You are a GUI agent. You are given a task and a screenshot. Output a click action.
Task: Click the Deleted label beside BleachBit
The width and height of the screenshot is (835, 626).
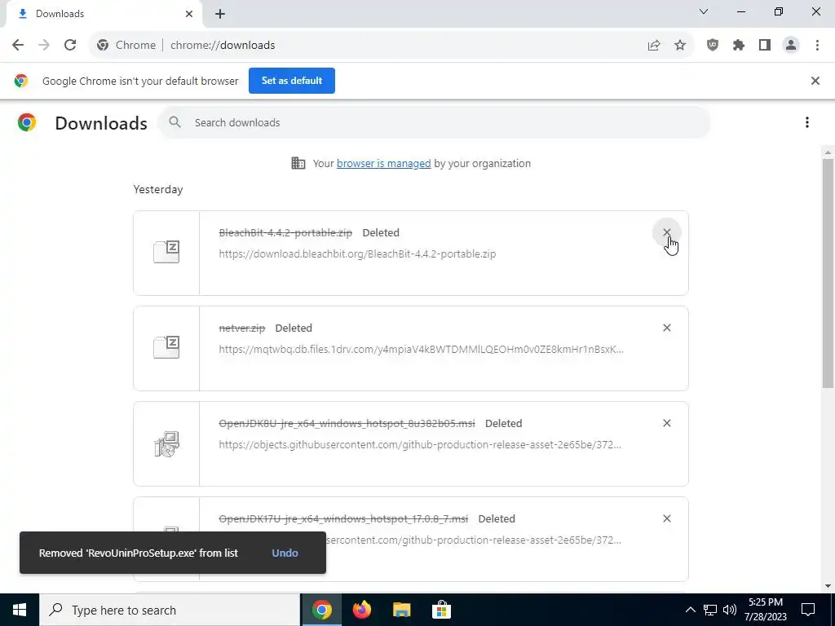(381, 232)
